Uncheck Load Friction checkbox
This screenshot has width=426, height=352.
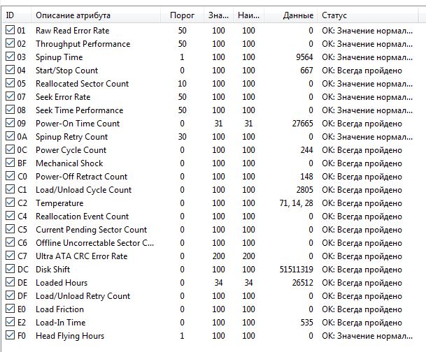[10, 309]
